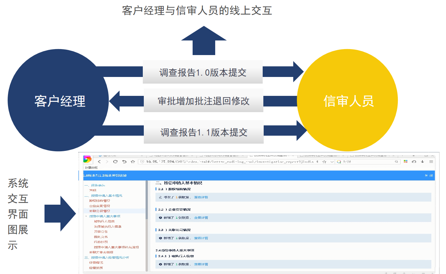Image resolution: width=446 pixels, height=274 pixels.
Task: Open downloads with the down-arrow icon
Action: click(422, 162)
